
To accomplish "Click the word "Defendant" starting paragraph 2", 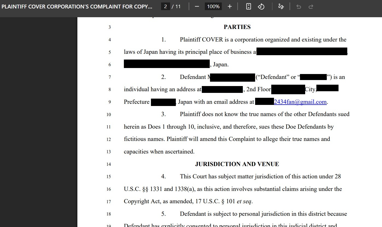I will (193, 77).
